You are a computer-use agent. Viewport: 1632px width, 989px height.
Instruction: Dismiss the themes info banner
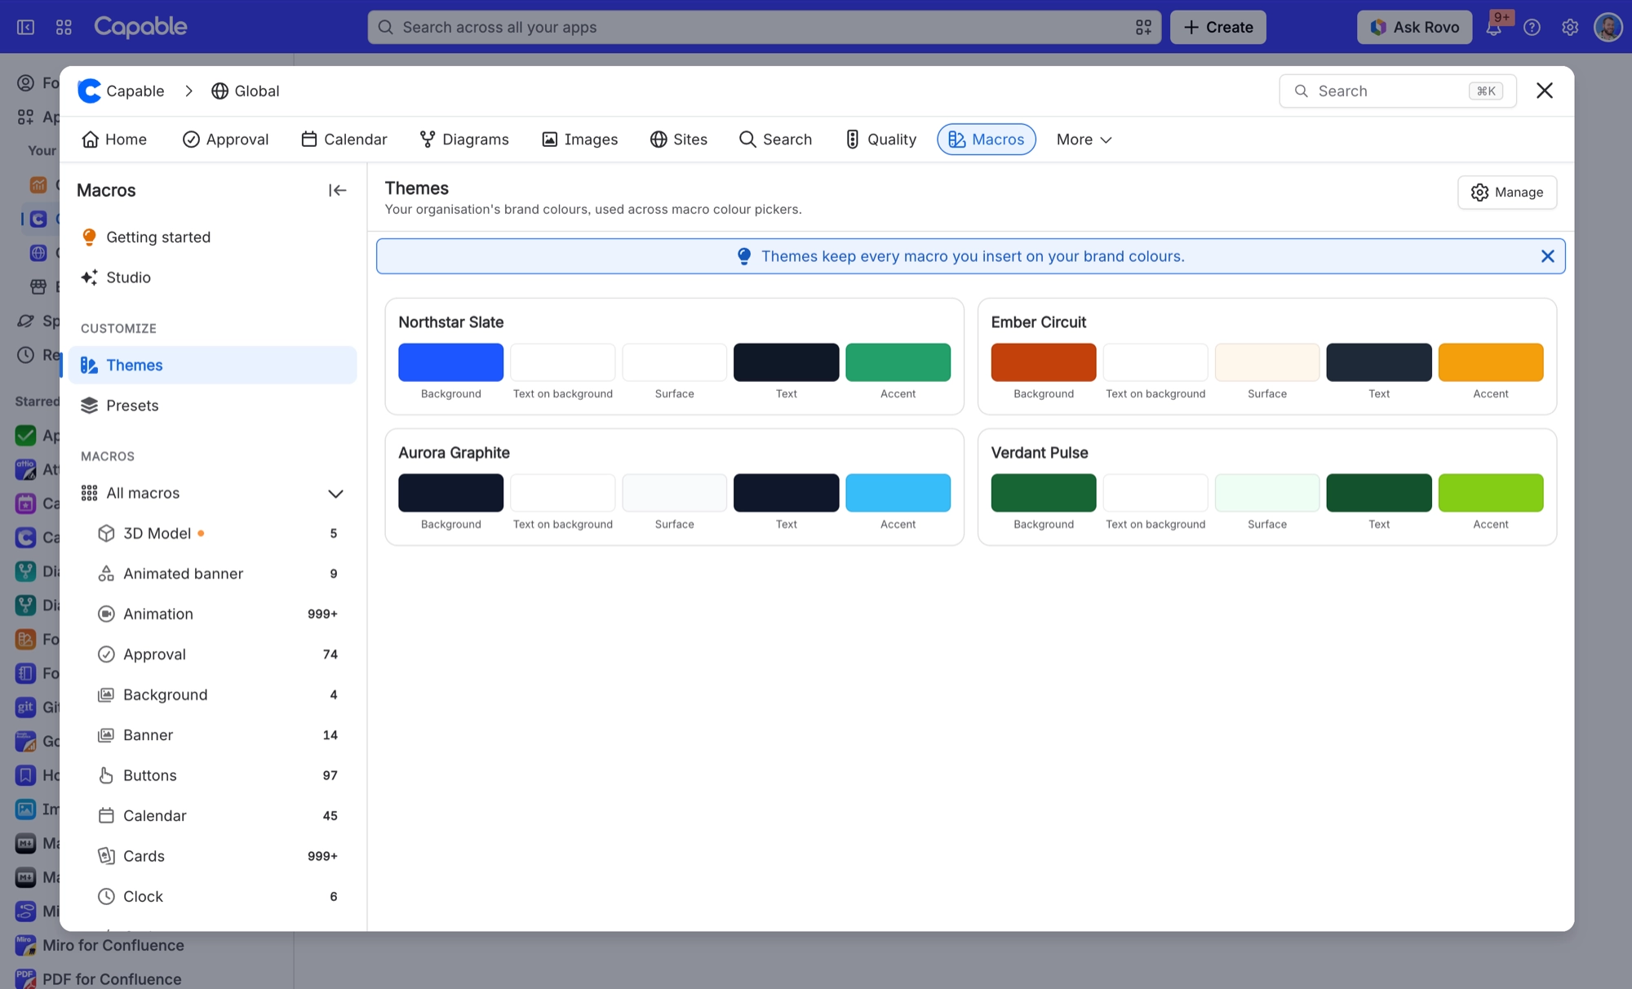pos(1547,256)
